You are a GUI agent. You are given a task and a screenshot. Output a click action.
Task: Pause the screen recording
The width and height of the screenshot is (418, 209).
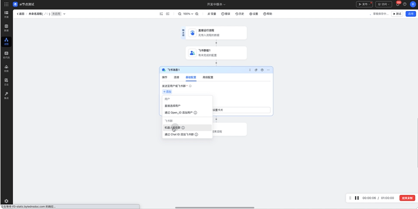(x=357, y=198)
